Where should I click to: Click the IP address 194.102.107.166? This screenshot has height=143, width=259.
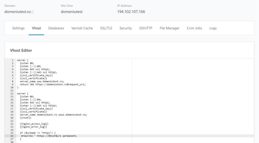pos(131,12)
